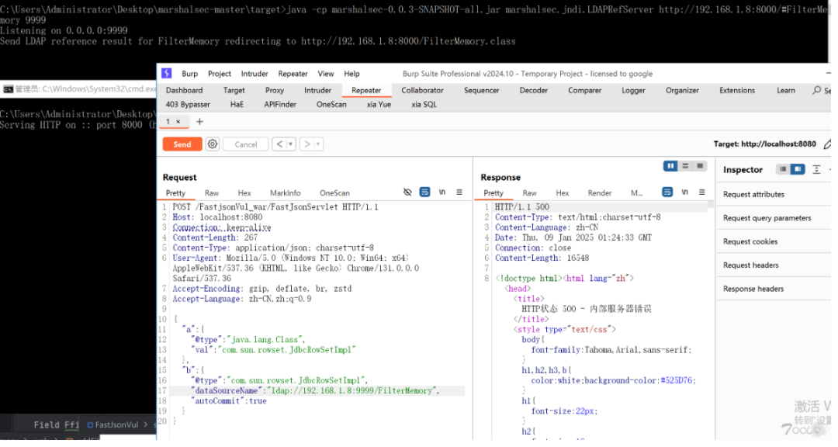Image resolution: width=838 pixels, height=447 pixels.
Task: Select side-by-side layout icon
Action: coord(670,166)
